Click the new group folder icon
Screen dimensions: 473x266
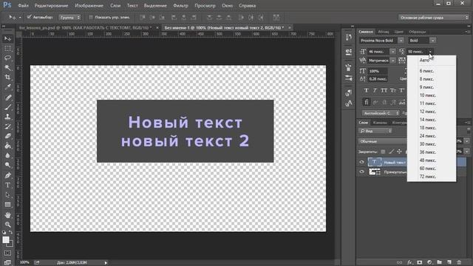[x=439, y=262]
